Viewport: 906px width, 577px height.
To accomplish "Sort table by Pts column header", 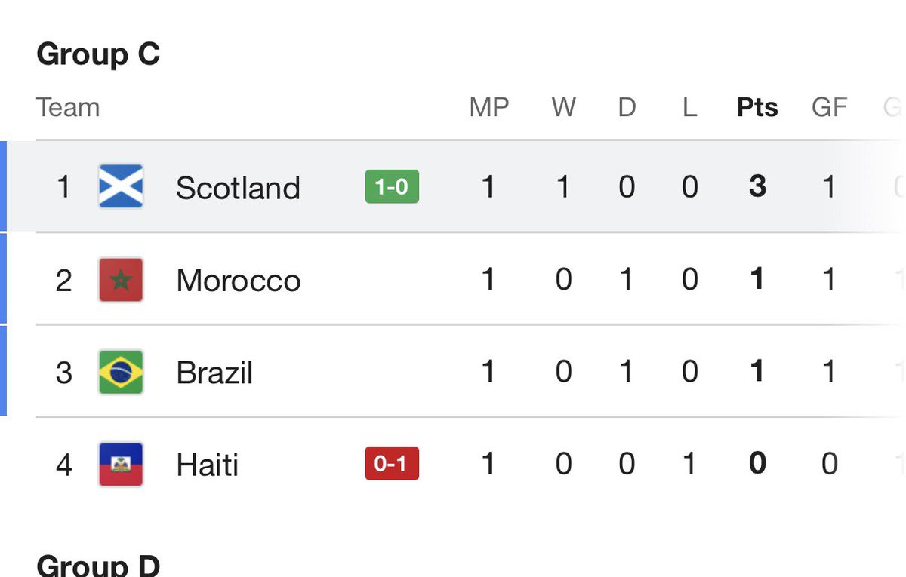I will click(x=757, y=107).
